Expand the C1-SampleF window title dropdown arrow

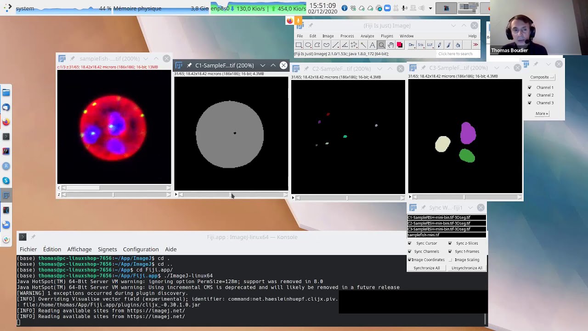[263, 65]
